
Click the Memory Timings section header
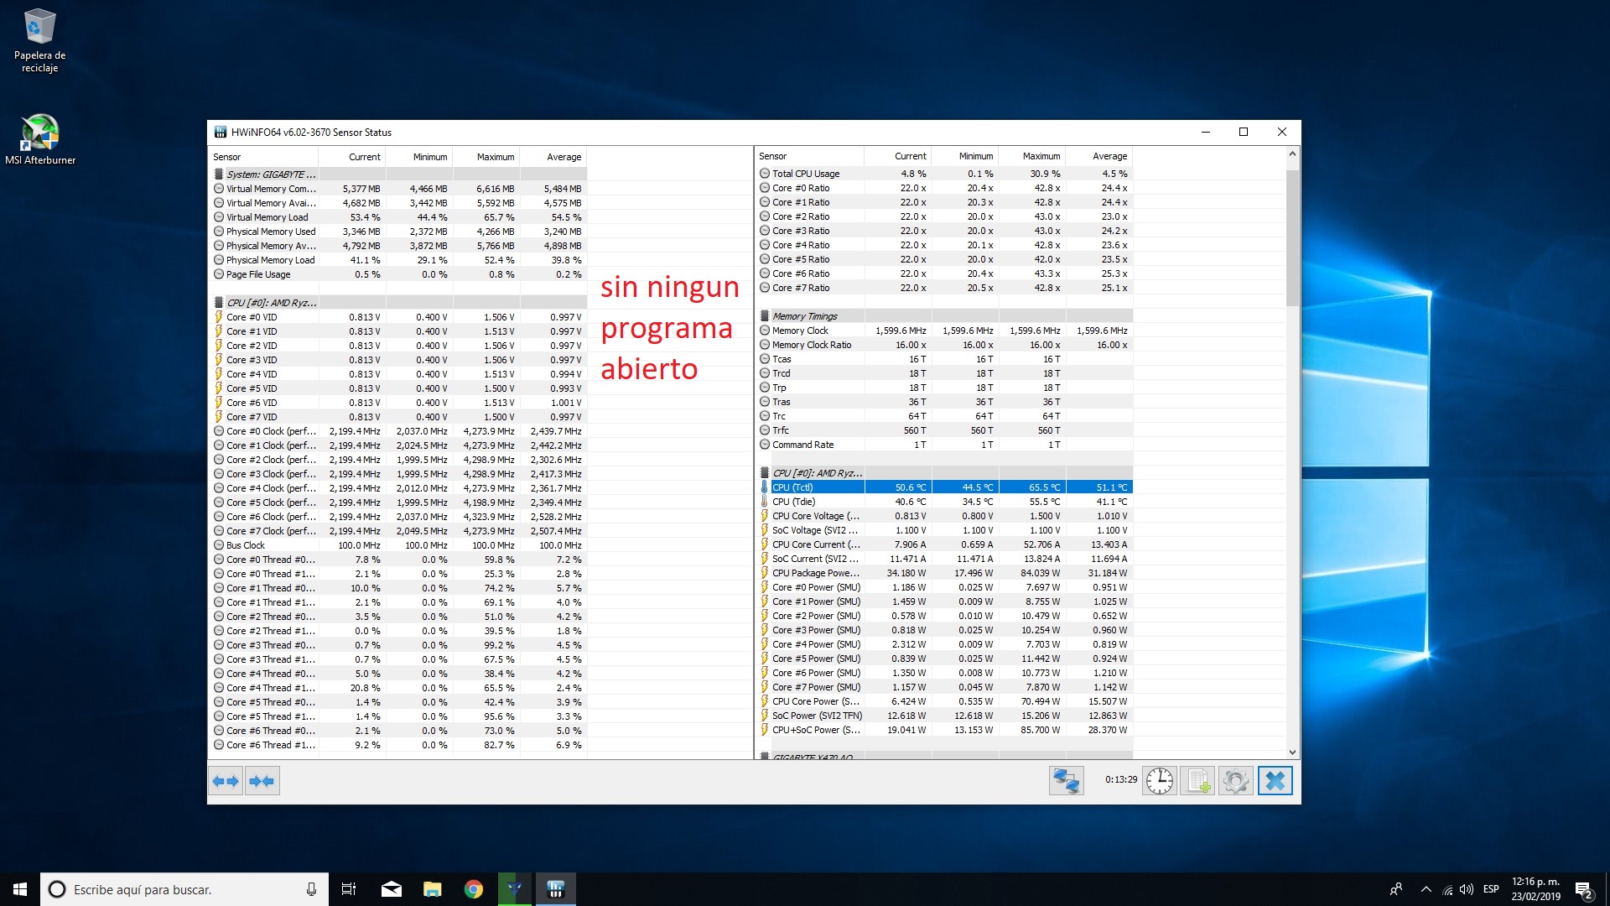click(x=944, y=316)
